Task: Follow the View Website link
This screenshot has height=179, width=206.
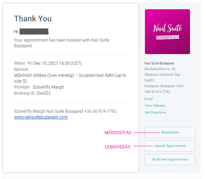Action: [155, 106]
